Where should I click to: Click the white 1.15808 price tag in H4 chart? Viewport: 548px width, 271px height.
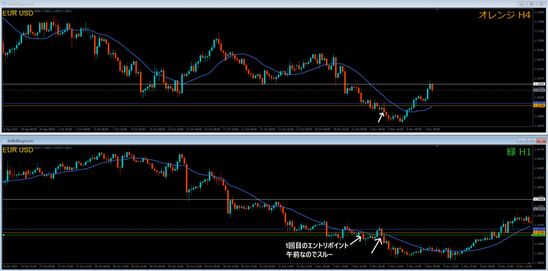coord(538,84)
